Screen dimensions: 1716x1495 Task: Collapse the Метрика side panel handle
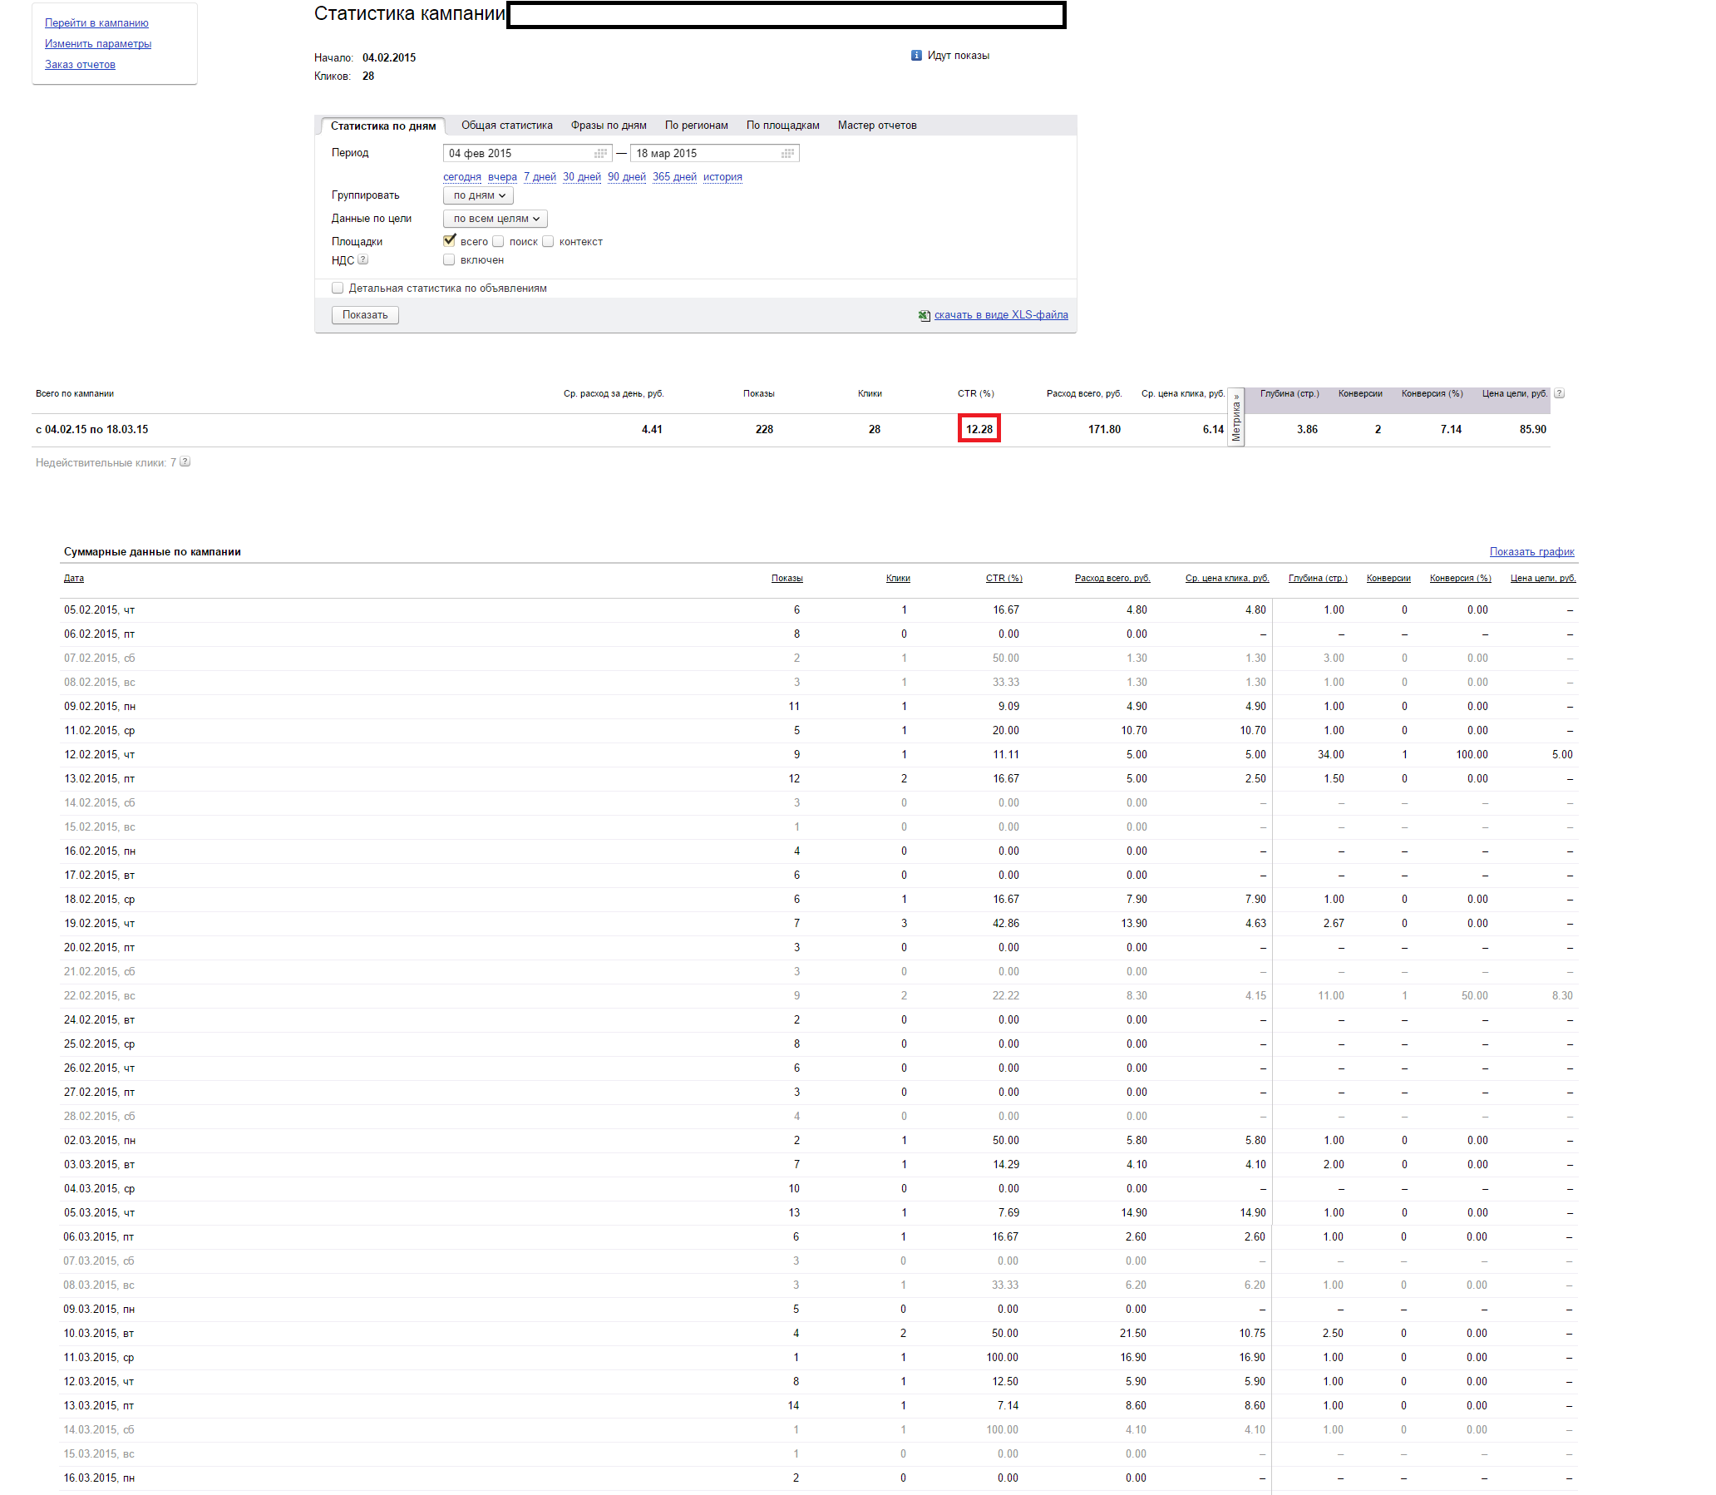coord(1235,417)
